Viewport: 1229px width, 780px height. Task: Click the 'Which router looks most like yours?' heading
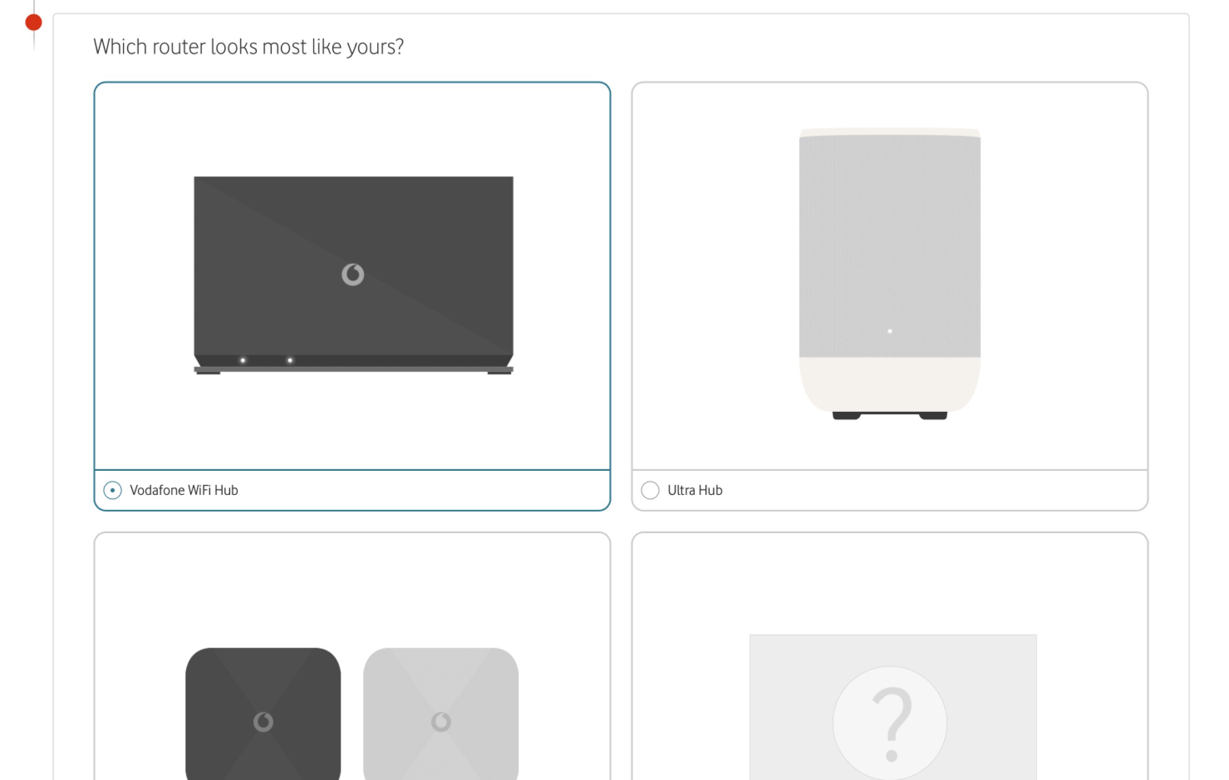[248, 46]
